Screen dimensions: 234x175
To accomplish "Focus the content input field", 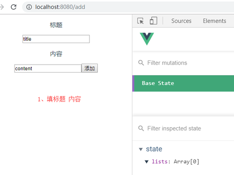I will tap(48, 68).
